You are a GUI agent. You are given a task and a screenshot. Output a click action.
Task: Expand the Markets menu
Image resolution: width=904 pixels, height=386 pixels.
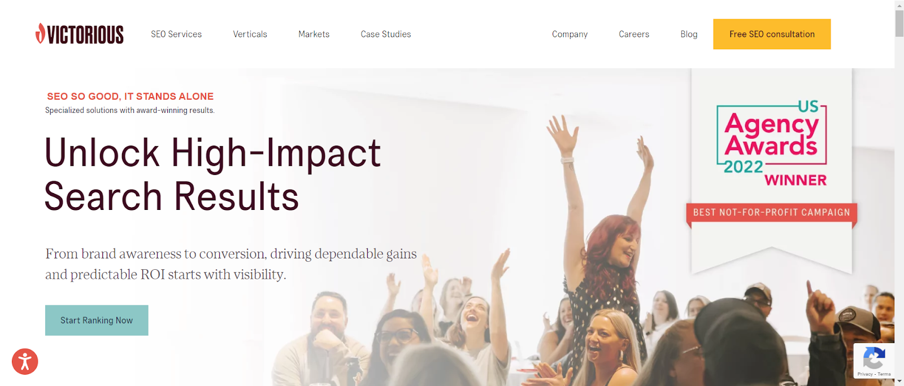tap(314, 34)
